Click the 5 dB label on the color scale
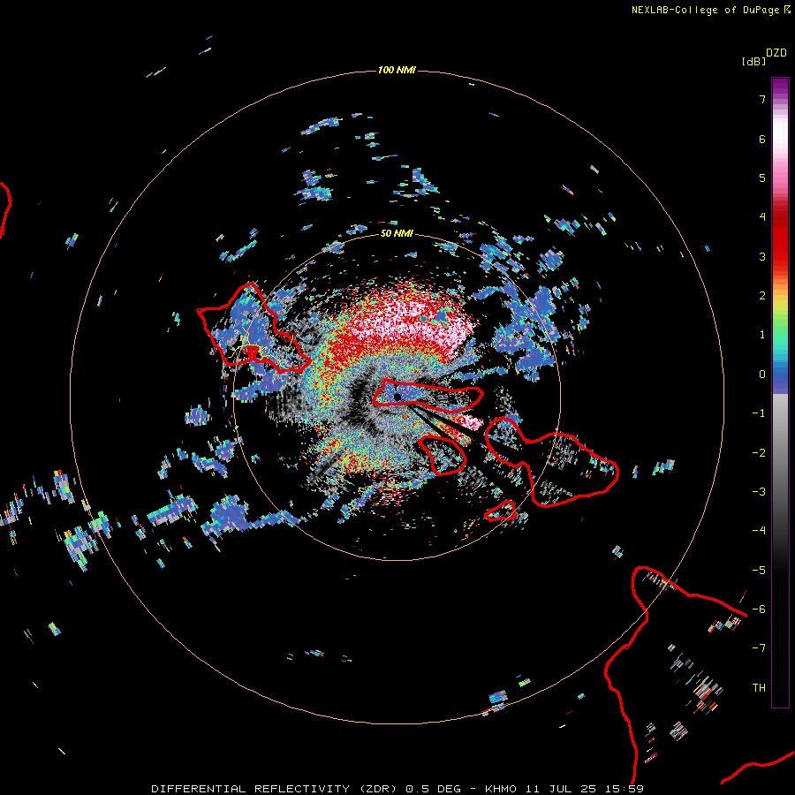 click(x=762, y=178)
